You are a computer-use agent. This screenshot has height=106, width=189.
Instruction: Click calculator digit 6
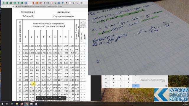128,79
